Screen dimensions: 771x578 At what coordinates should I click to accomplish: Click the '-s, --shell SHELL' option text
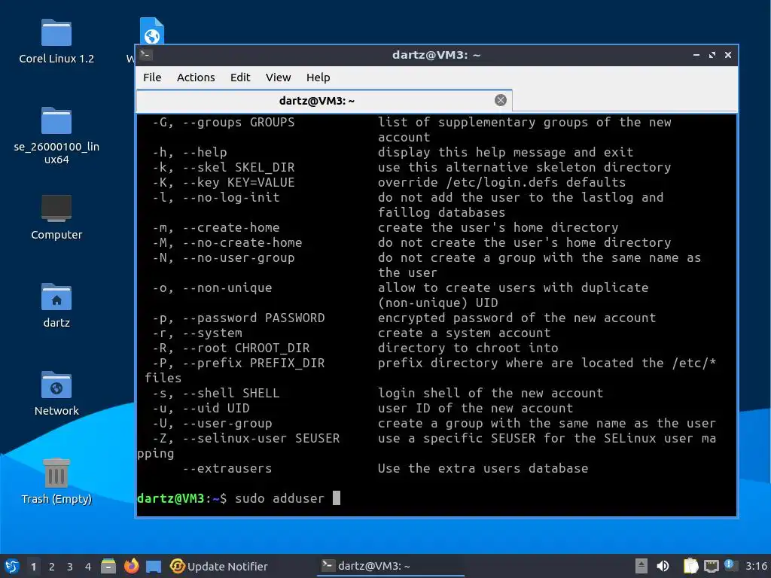click(x=216, y=393)
